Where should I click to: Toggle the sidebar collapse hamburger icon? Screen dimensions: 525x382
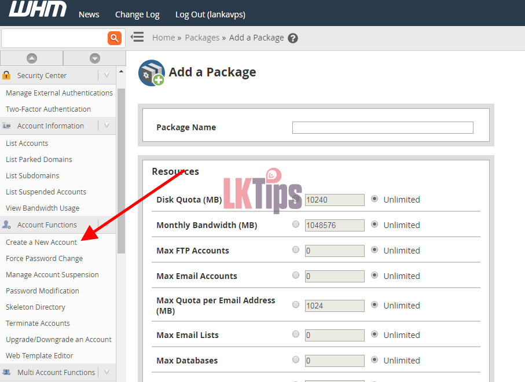tap(137, 38)
